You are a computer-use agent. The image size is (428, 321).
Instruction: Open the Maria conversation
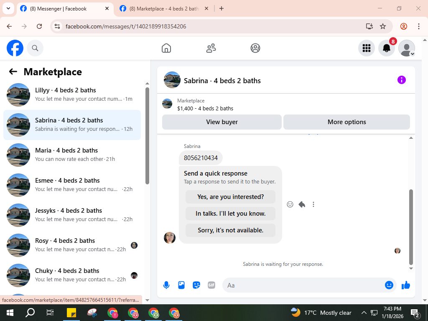[x=72, y=155]
